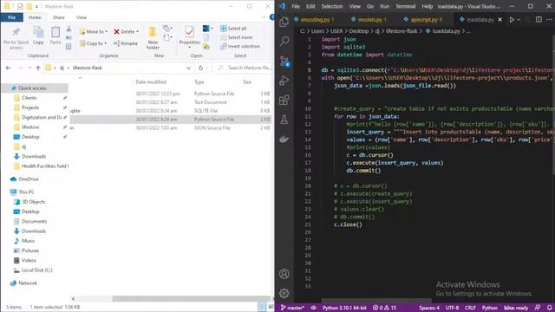This screenshot has width=555, height=312.
Task: Click Search lifestore-flask input box
Action: click(243, 68)
